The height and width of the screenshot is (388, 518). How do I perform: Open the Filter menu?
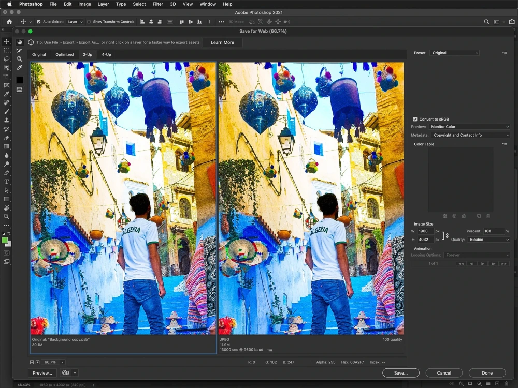(157, 4)
